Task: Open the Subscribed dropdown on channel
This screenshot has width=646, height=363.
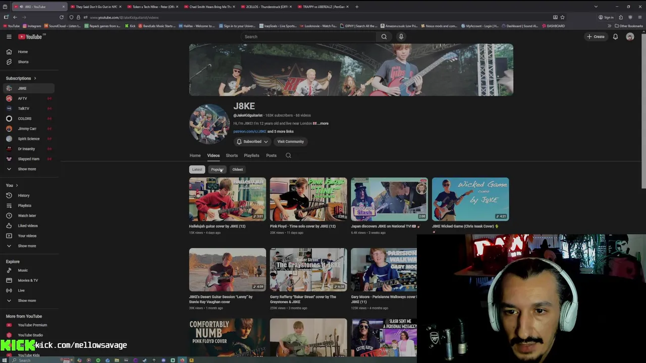Action: tap(252, 142)
